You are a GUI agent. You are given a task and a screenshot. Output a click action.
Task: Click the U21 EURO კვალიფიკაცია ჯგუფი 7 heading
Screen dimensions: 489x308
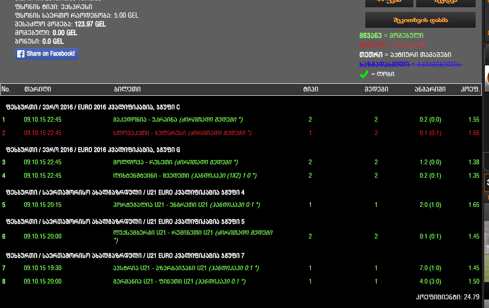pyautogui.click(x=126, y=256)
